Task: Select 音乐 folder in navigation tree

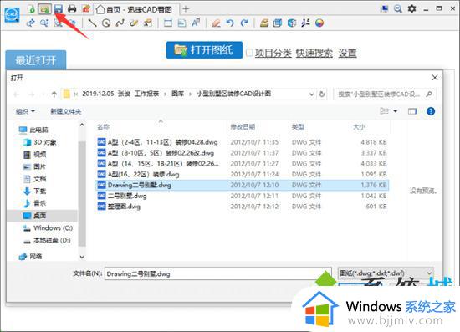Action: point(34,203)
